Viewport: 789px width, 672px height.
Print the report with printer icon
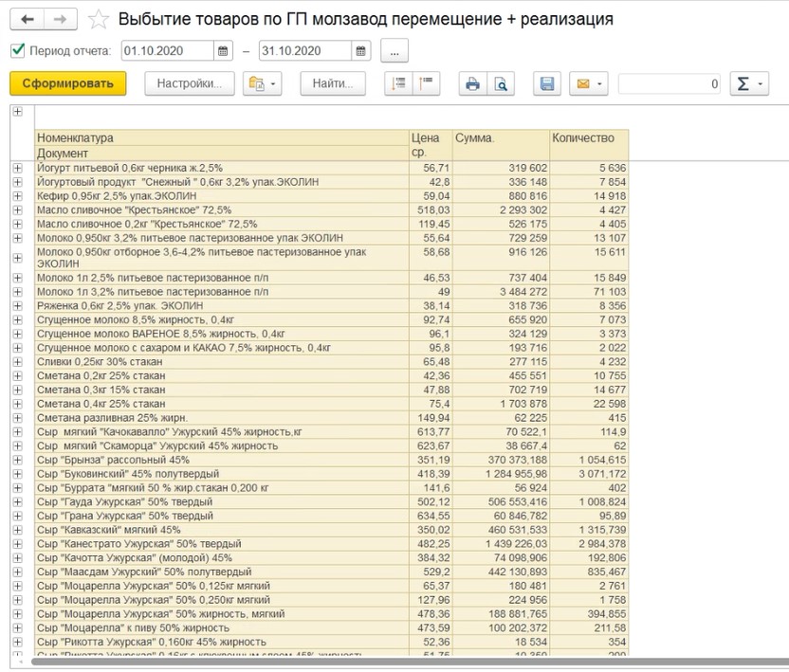[x=472, y=83]
